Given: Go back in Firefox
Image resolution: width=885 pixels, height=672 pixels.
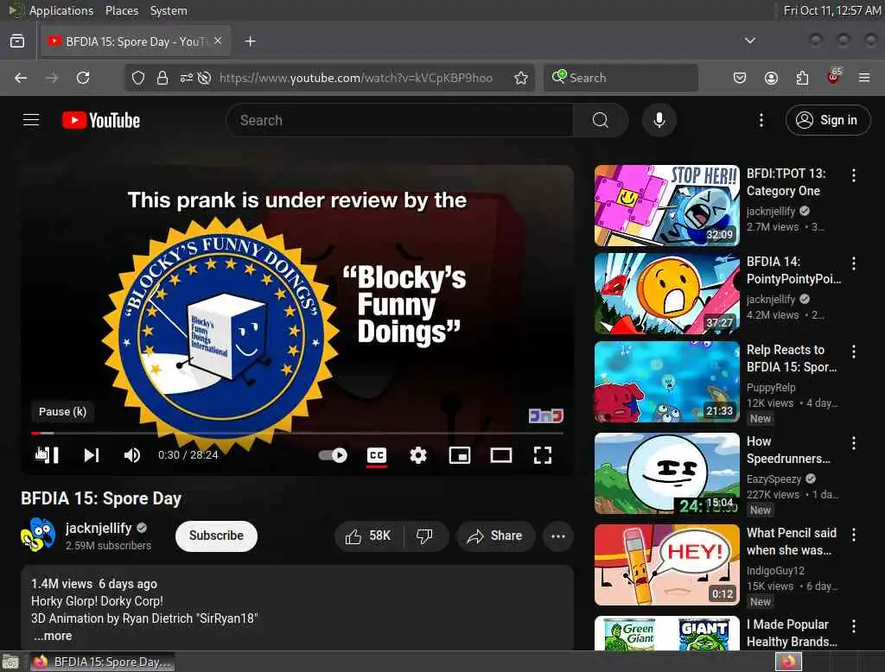Looking at the screenshot, I should click(x=21, y=78).
